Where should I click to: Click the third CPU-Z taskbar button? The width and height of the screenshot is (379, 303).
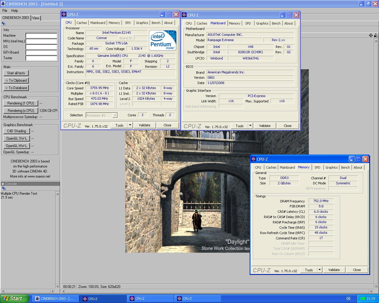(197, 299)
